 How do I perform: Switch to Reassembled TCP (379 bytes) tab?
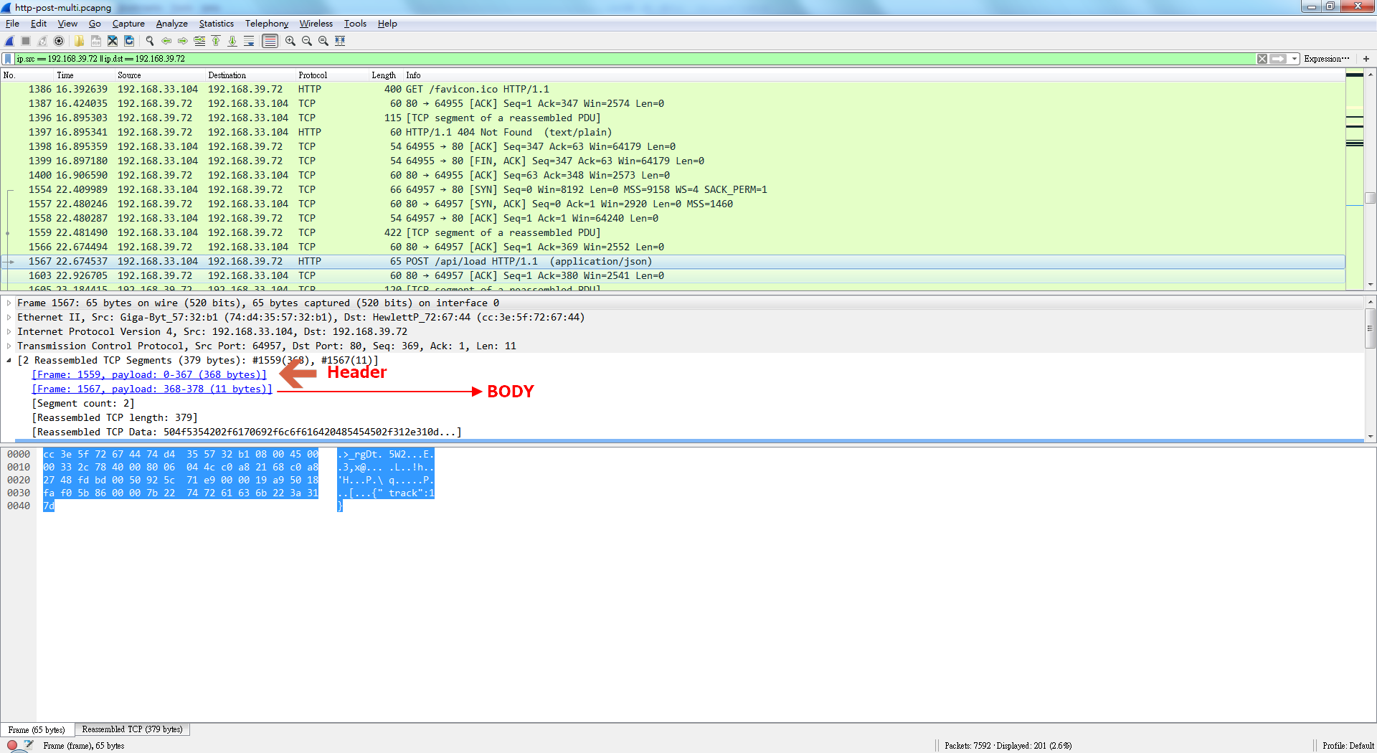pyautogui.click(x=132, y=729)
